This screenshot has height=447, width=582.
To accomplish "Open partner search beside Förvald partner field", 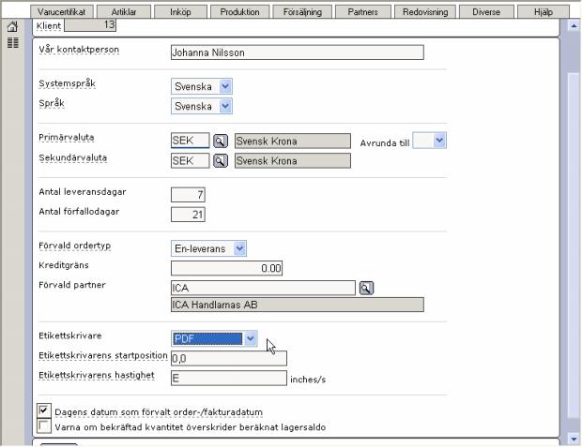I will [366, 288].
